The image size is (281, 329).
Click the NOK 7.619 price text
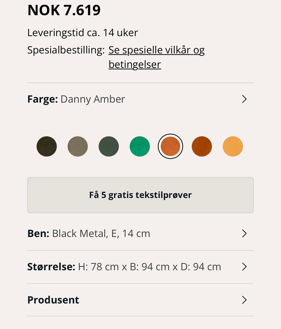pyautogui.click(x=64, y=10)
